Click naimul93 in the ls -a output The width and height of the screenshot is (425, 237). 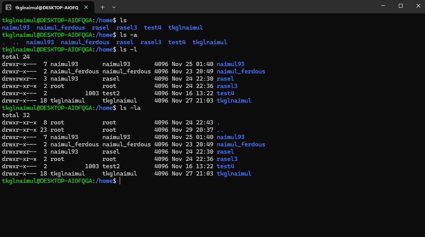(40, 42)
